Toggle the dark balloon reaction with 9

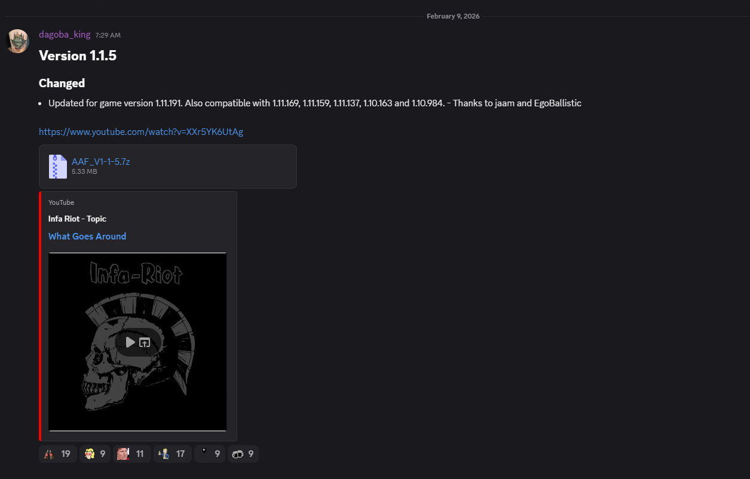[211, 454]
